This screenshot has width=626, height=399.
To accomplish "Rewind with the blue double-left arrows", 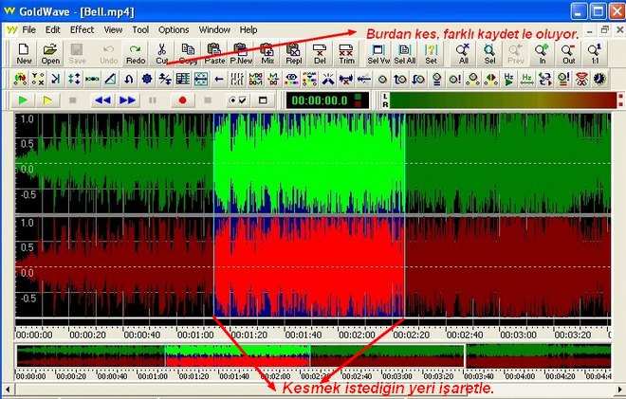I will tap(102, 100).
